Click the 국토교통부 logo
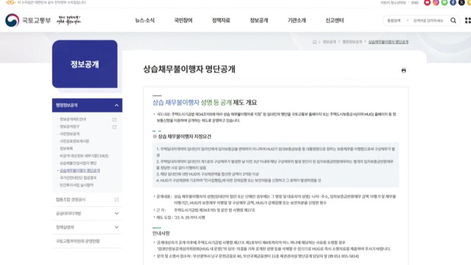The height and width of the screenshot is (265, 471). click(28, 20)
